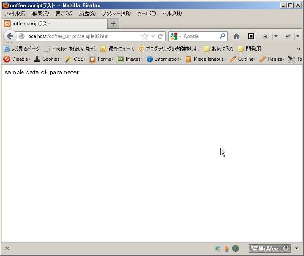Screen dimensions: 304x256
Task: Open the Outline toolbar menu
Action: pyautogui.click(x=247, y=59)
